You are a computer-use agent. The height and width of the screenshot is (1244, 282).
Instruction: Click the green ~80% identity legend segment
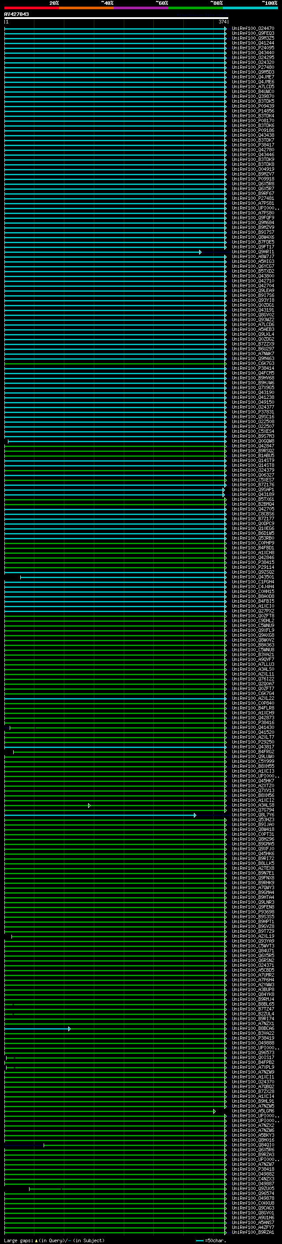tap(196, 8)
